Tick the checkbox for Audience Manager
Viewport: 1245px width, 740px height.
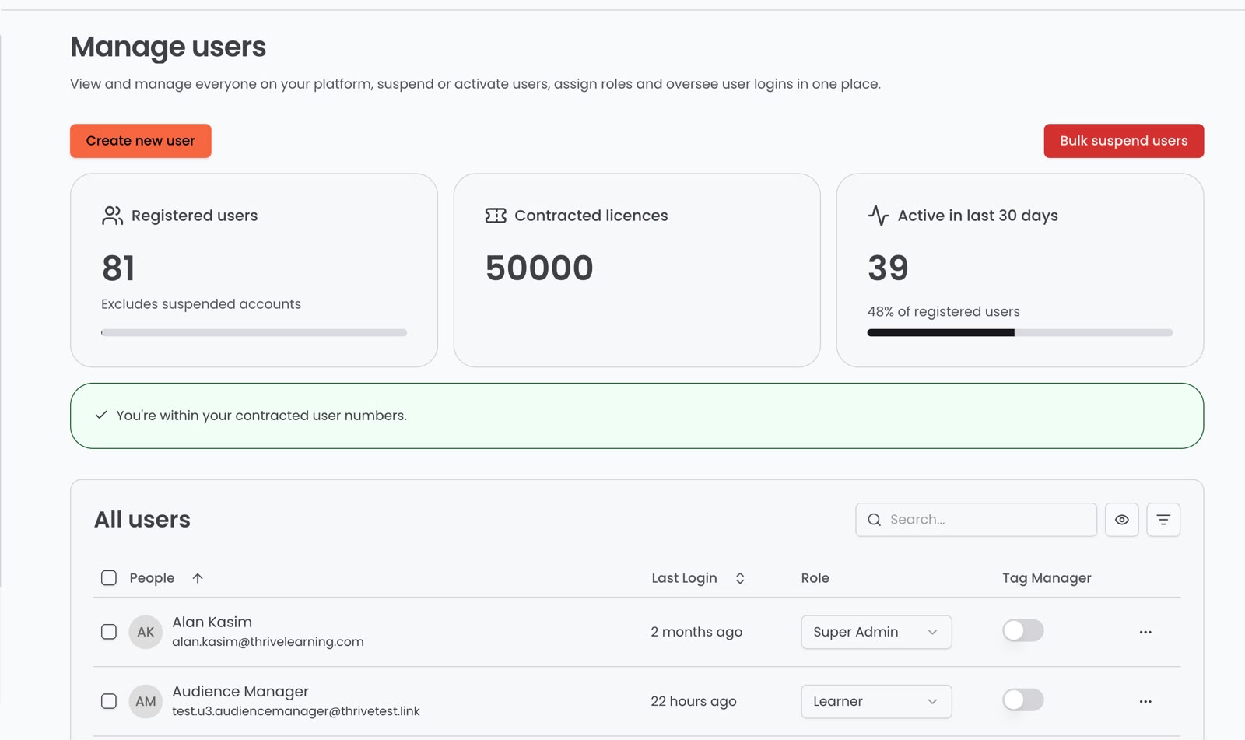(109, 701)
